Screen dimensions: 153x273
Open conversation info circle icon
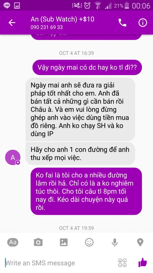click(143, 23)
